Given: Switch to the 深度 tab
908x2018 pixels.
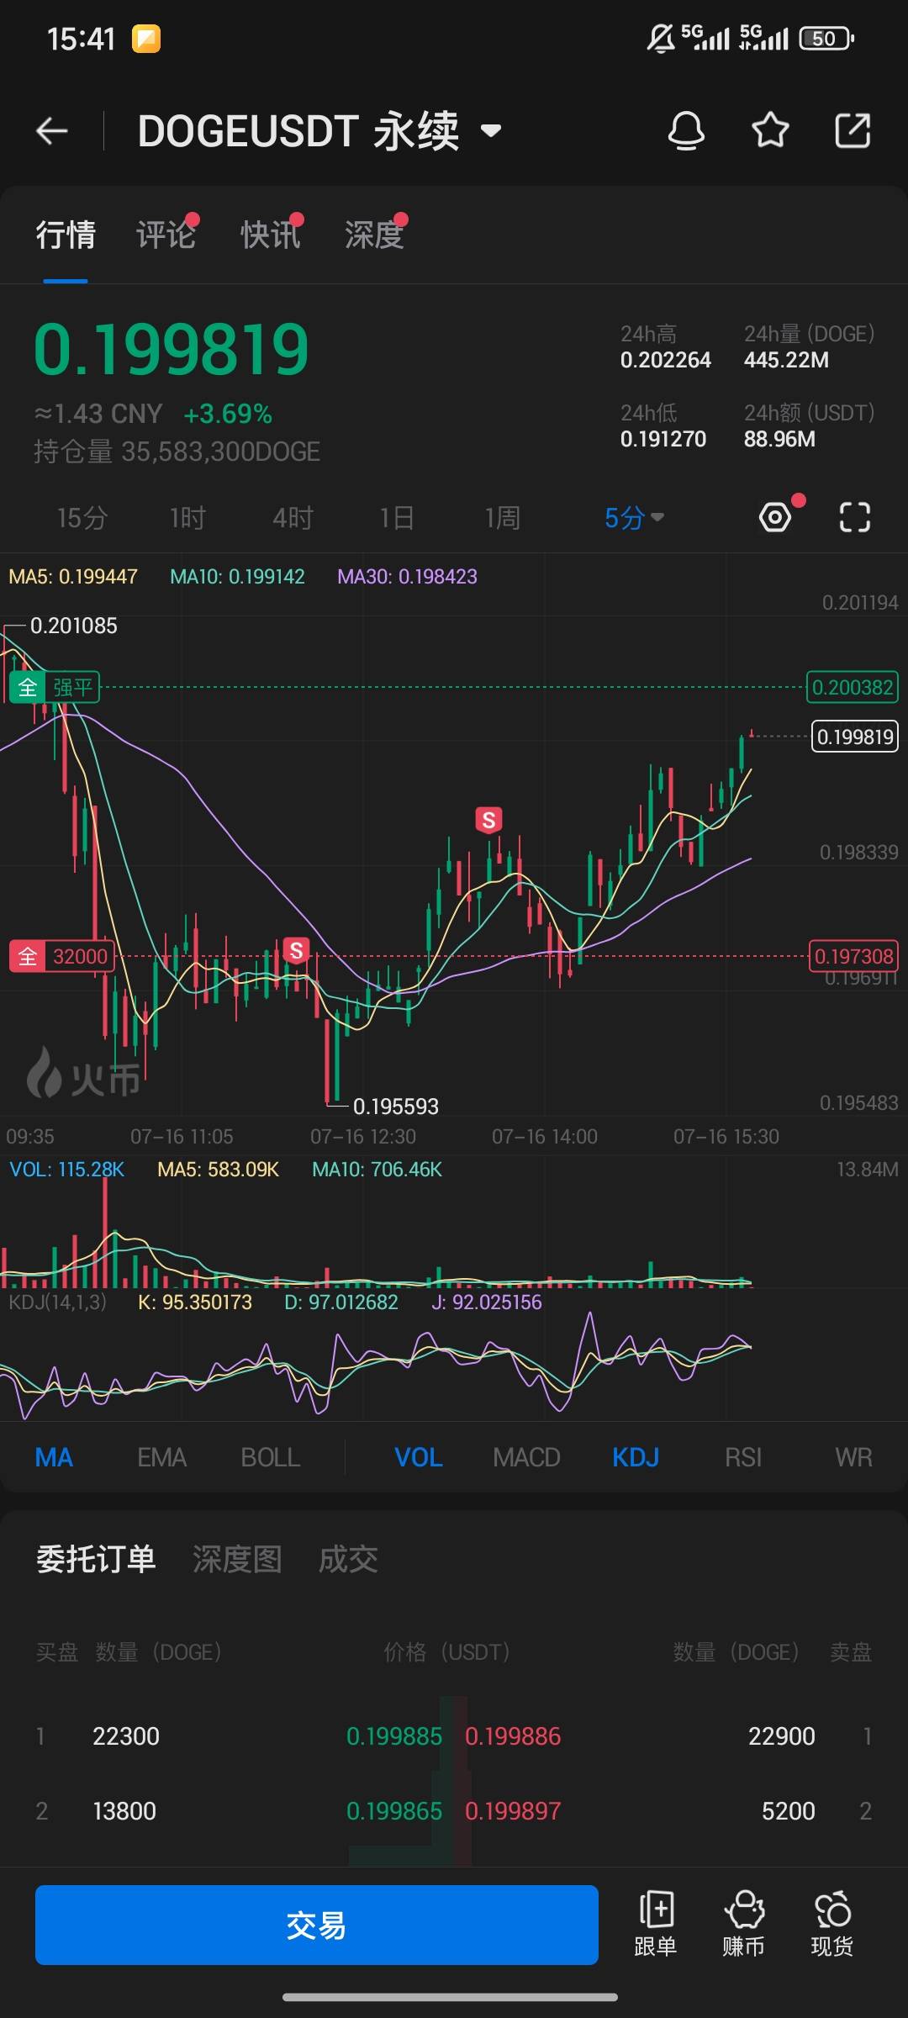Looking at the screenshot, I should coord(374,235).
